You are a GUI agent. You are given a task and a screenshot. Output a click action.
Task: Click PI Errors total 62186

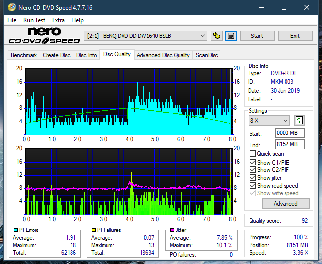coord(69,253)
